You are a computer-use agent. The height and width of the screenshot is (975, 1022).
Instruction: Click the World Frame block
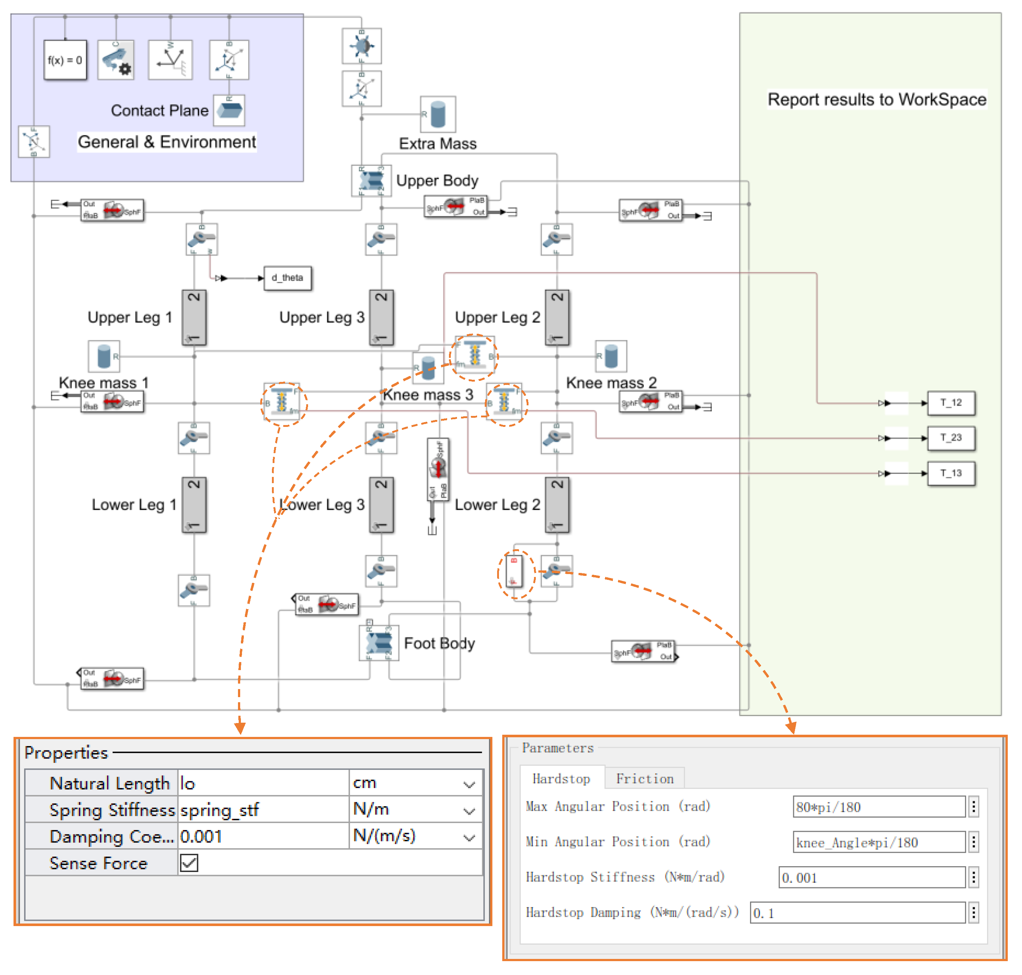170,60
